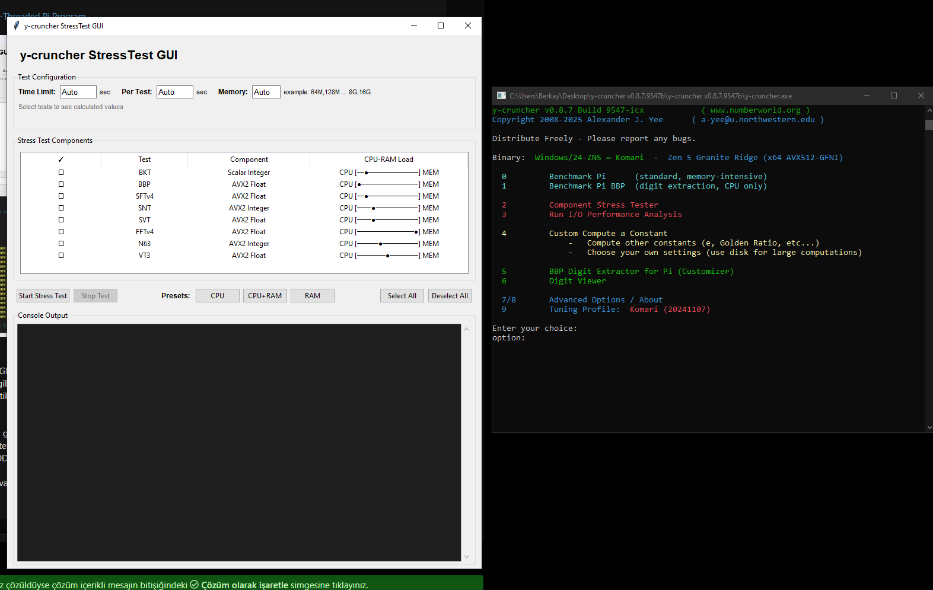This screenshot has width=933, height=590.
Task: Click the Console Output scrollbar down arrow
Action: coord(466,556)
